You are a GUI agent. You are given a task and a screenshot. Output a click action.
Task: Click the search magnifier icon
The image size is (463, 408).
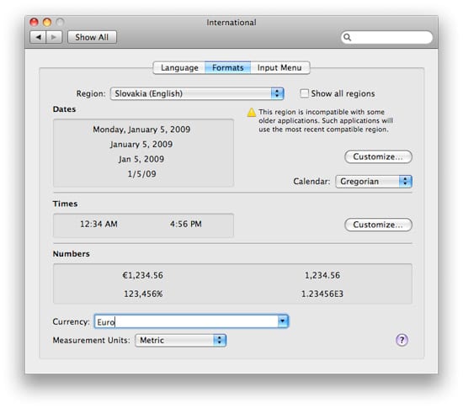point(347,37)
